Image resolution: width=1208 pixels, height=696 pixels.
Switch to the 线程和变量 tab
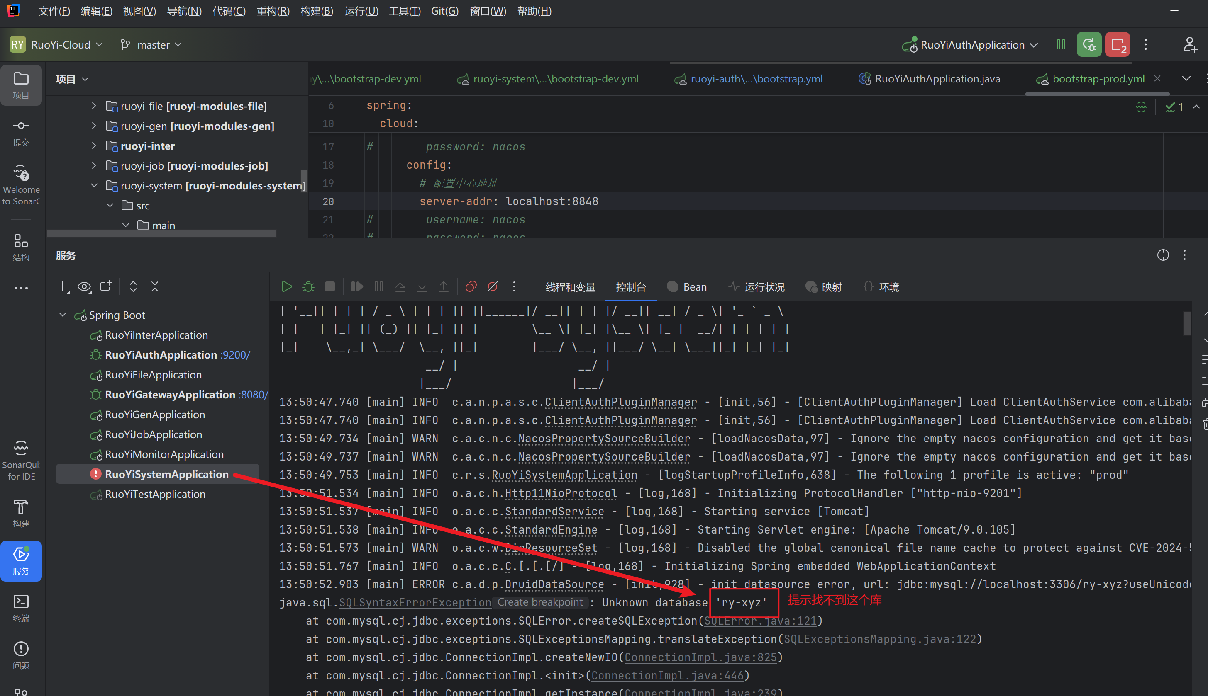click(570, 287)
